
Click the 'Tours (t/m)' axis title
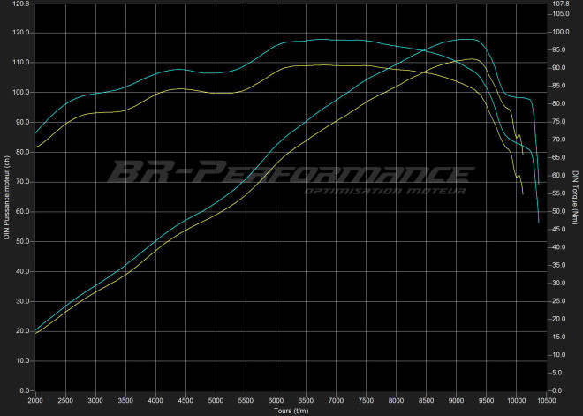(x=291, y=411)
